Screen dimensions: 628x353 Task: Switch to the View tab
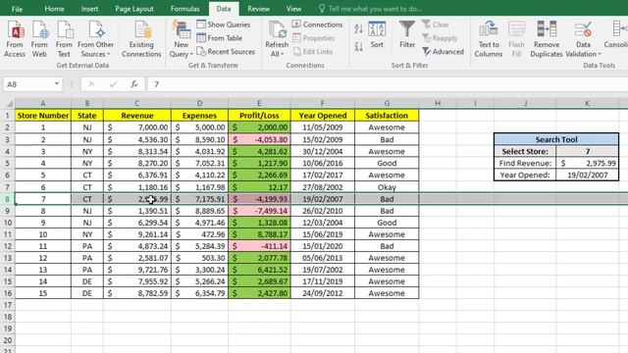click(x=293, y=9)
